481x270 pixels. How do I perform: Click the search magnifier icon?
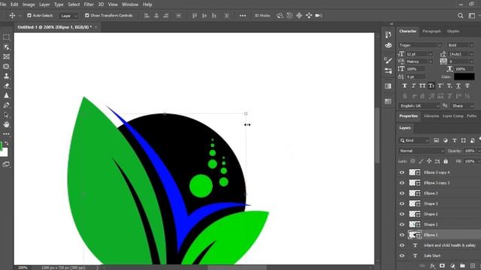[x=461, y=16]
